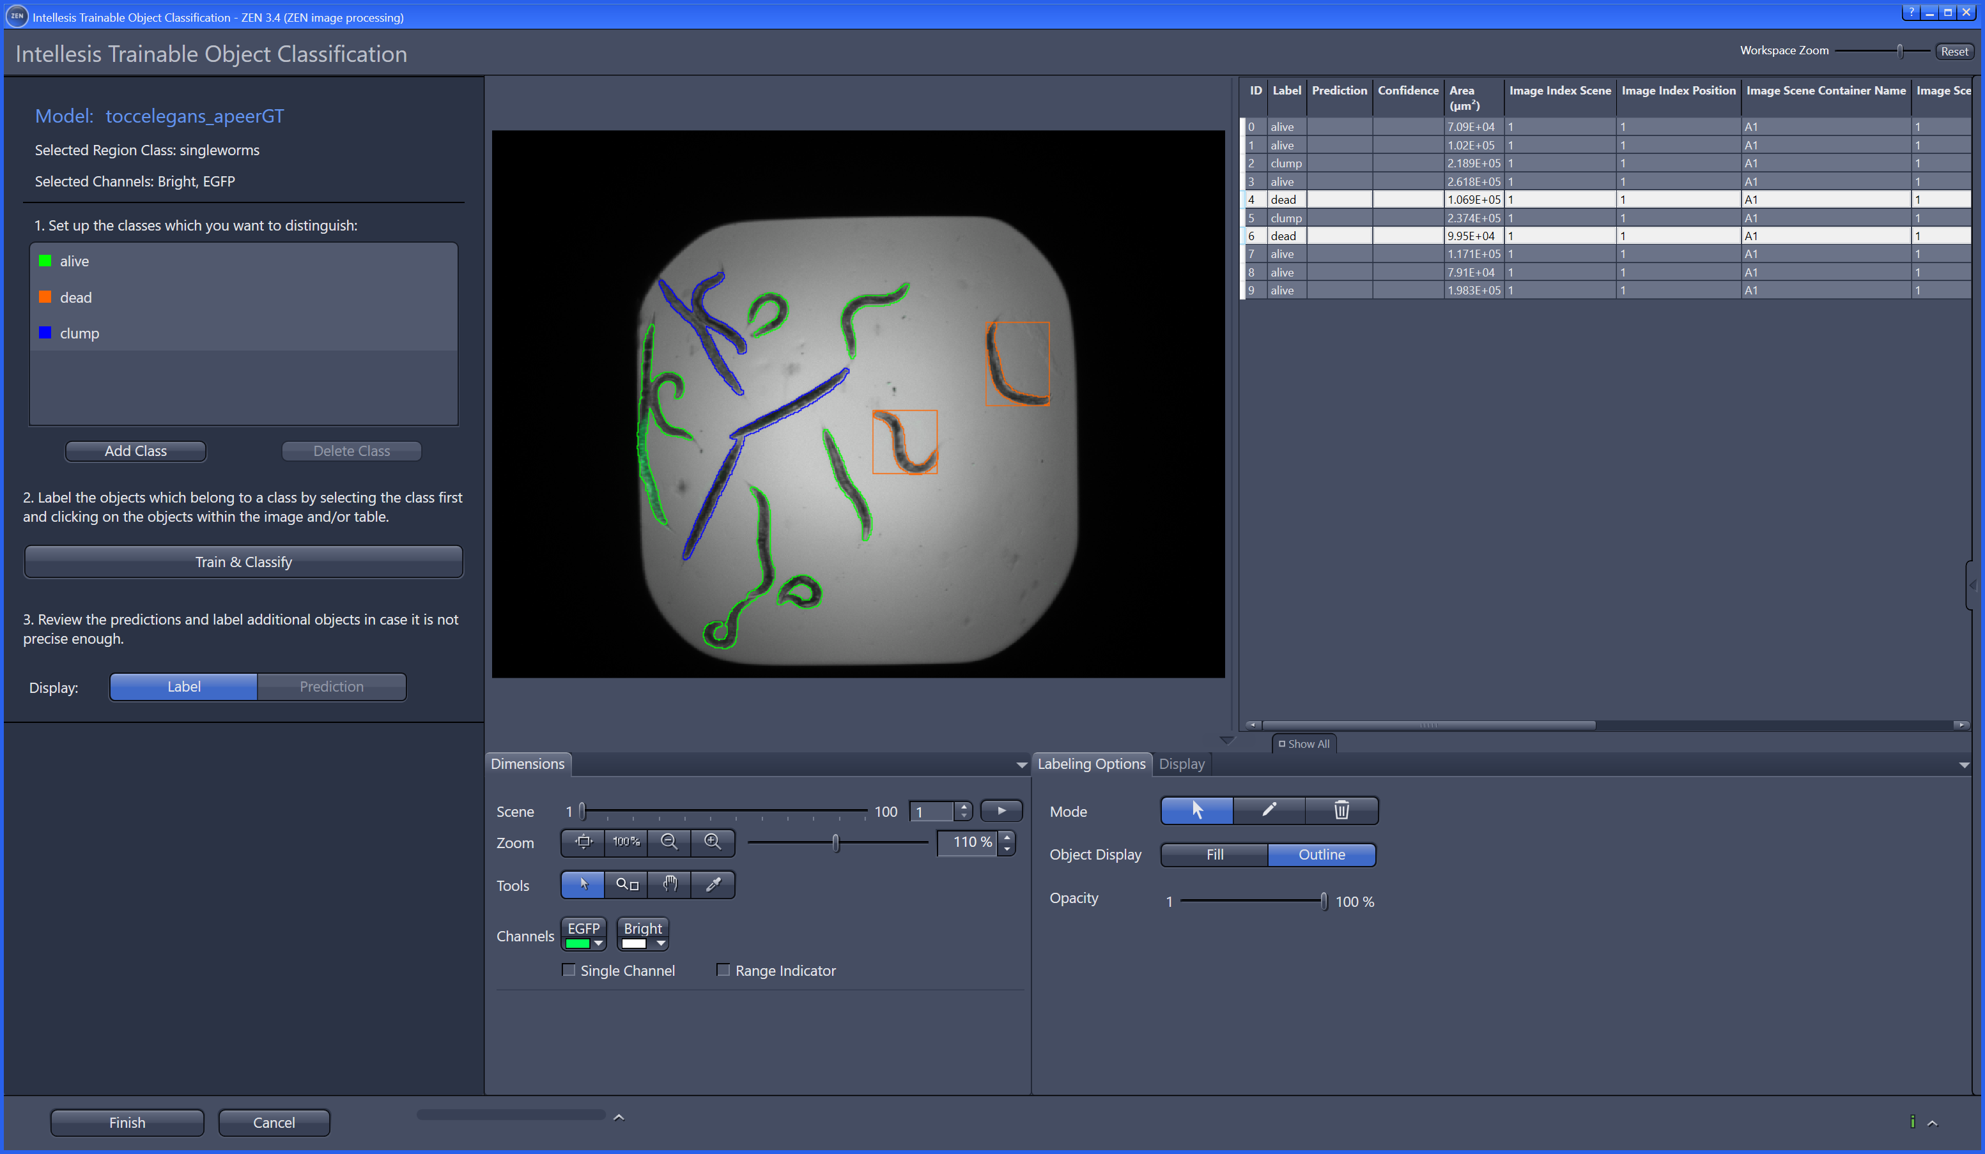The image size is (1985, 1154).
Task: Open the EGFP channel dropdown arrow
Action: 599,943
